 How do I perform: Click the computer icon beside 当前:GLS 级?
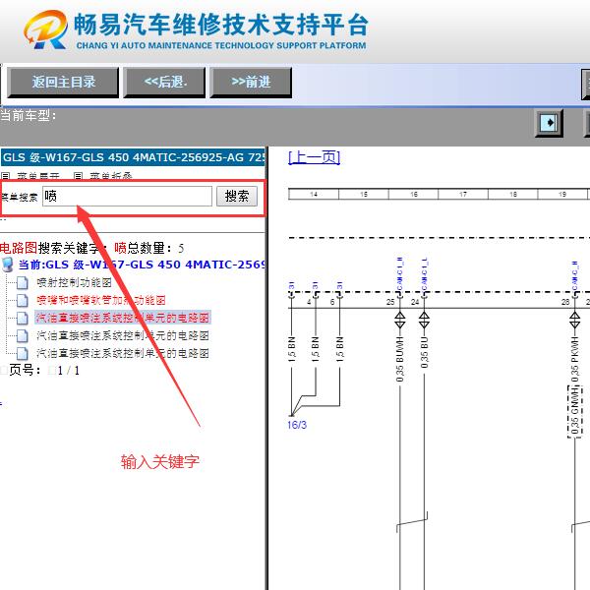point(8,265)
